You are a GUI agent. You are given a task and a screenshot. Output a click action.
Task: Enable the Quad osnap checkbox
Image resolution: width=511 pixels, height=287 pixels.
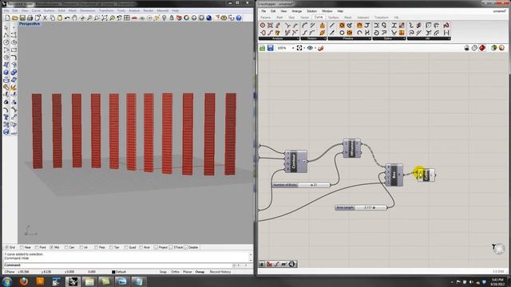pos(126,247)
